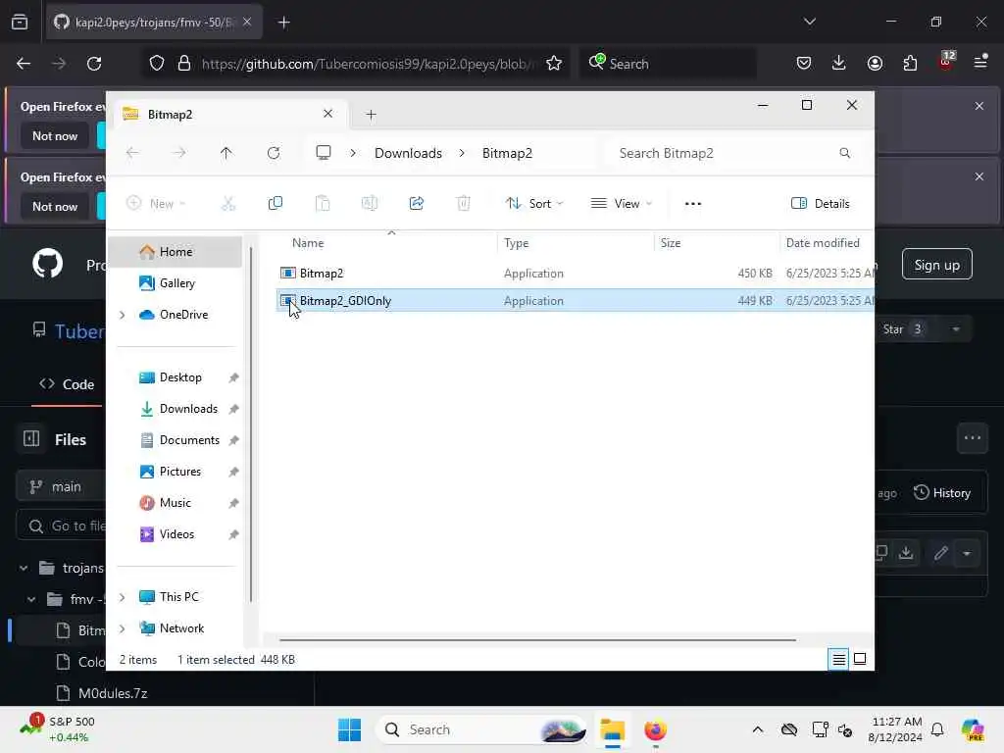This screenshot has width=1004, height=753.
Task: Click the Explorer forward arrow
Action: point(179,153)
